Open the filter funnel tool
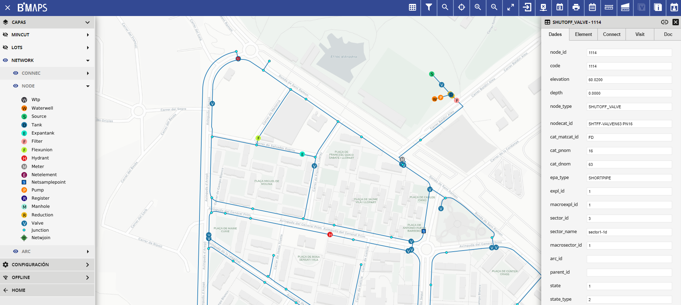Image resolution: width=681 pixels, height=305 pixels. click(429, 7)
